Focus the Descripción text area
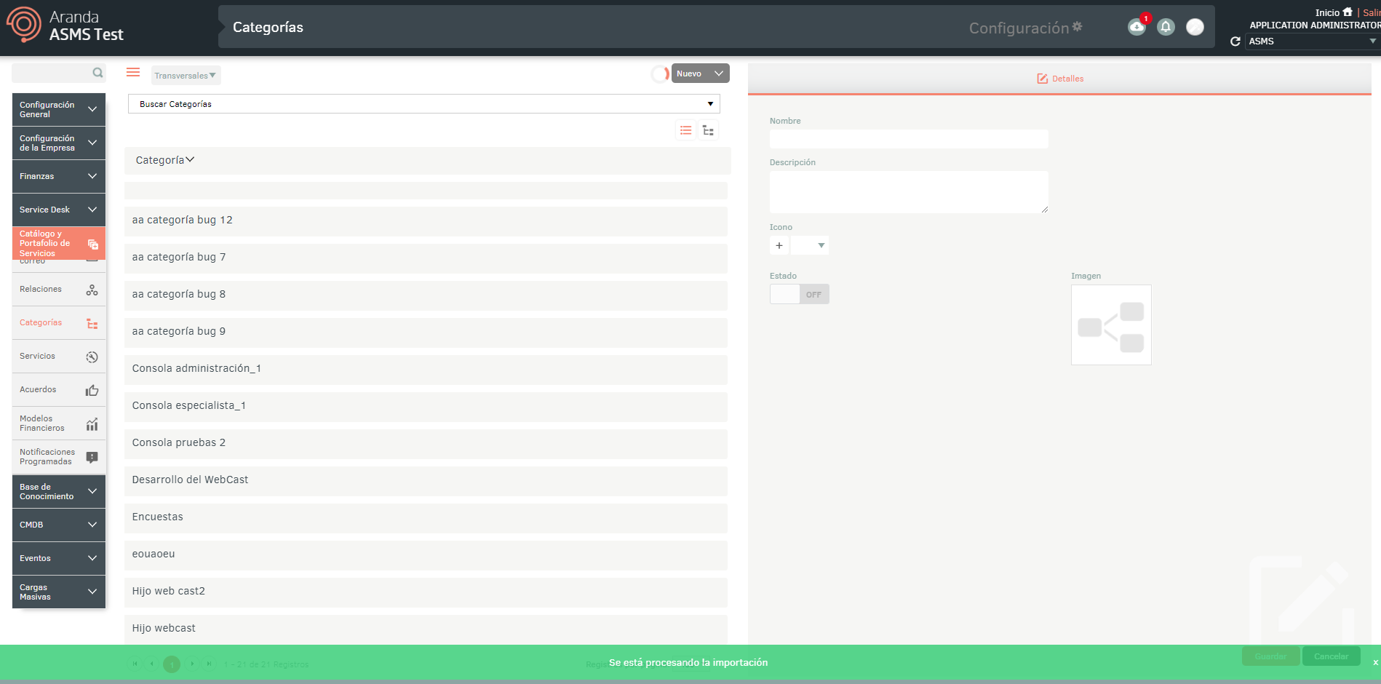The height and width of the screenshot is (684, 1381). click(x=909, y=192)
